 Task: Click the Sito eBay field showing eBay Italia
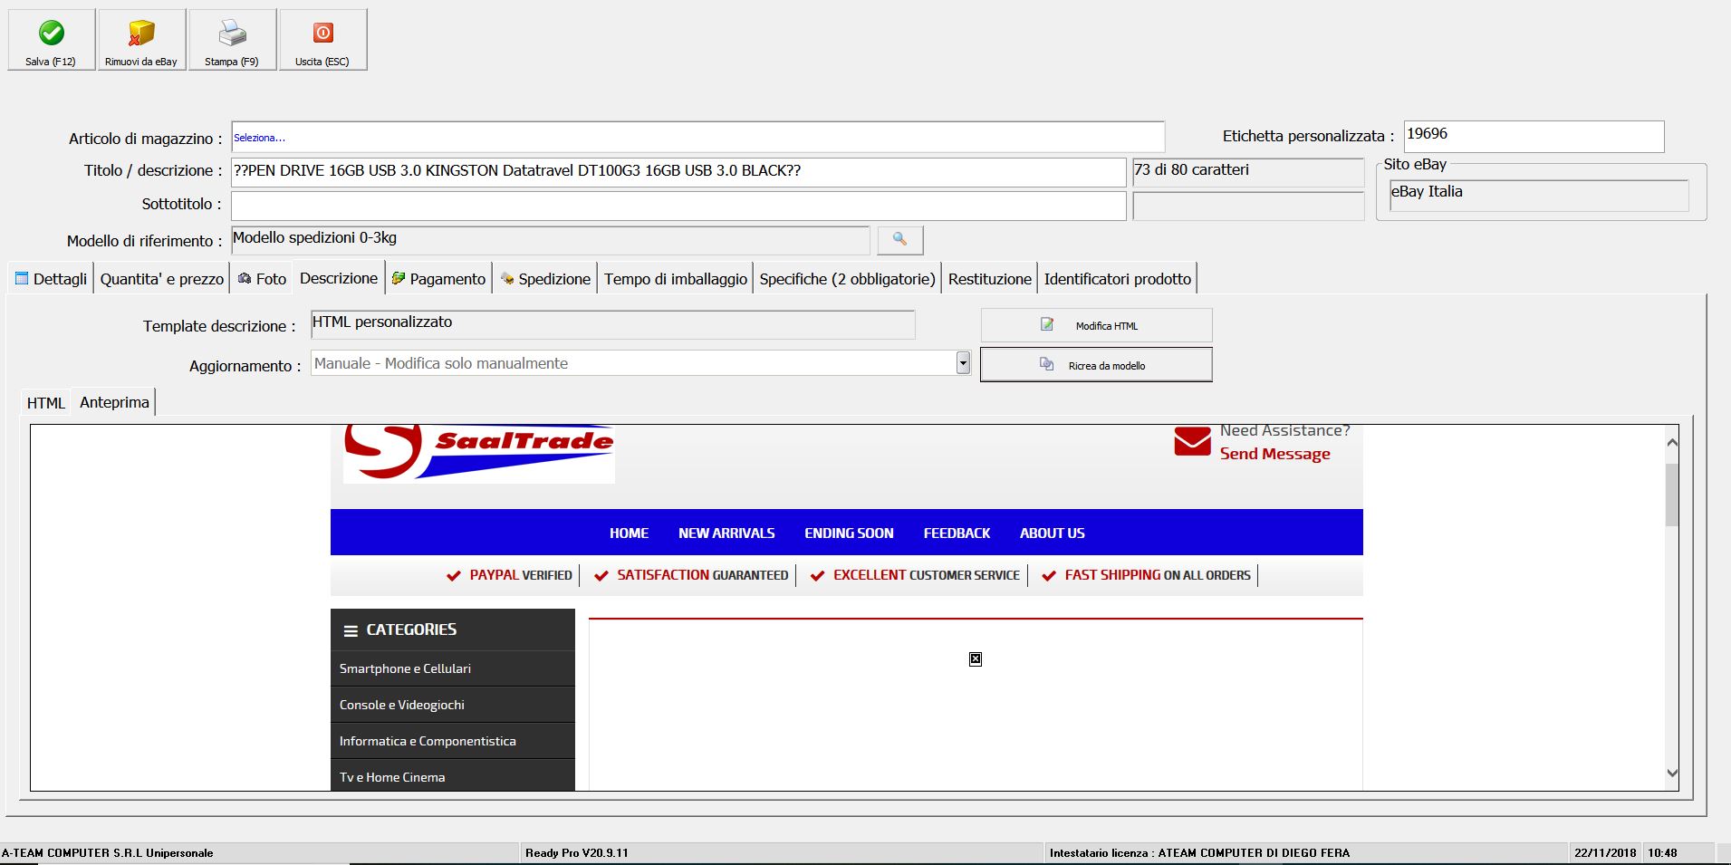(x=1539, y=195)
